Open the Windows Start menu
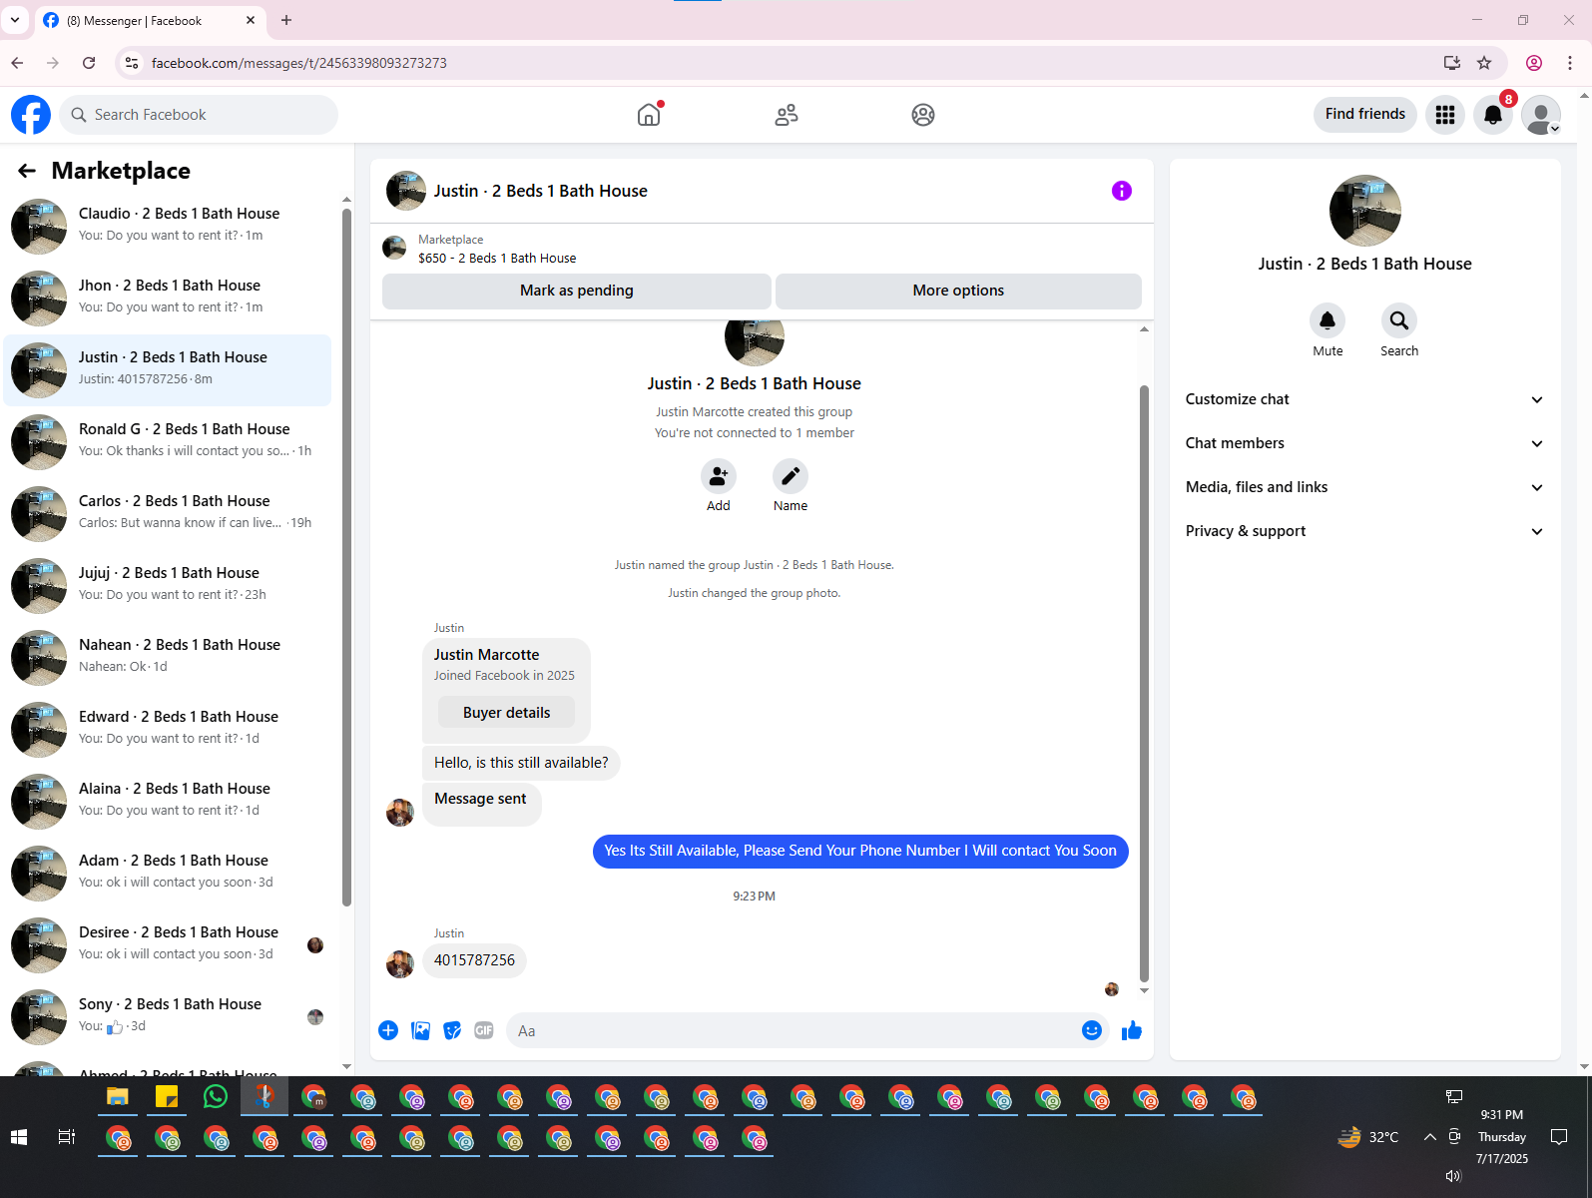Viewport: 1592px width, 1198px height. pos(18,1137)
